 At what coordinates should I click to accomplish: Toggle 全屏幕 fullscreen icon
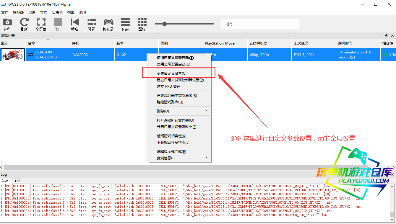point(41,24)
